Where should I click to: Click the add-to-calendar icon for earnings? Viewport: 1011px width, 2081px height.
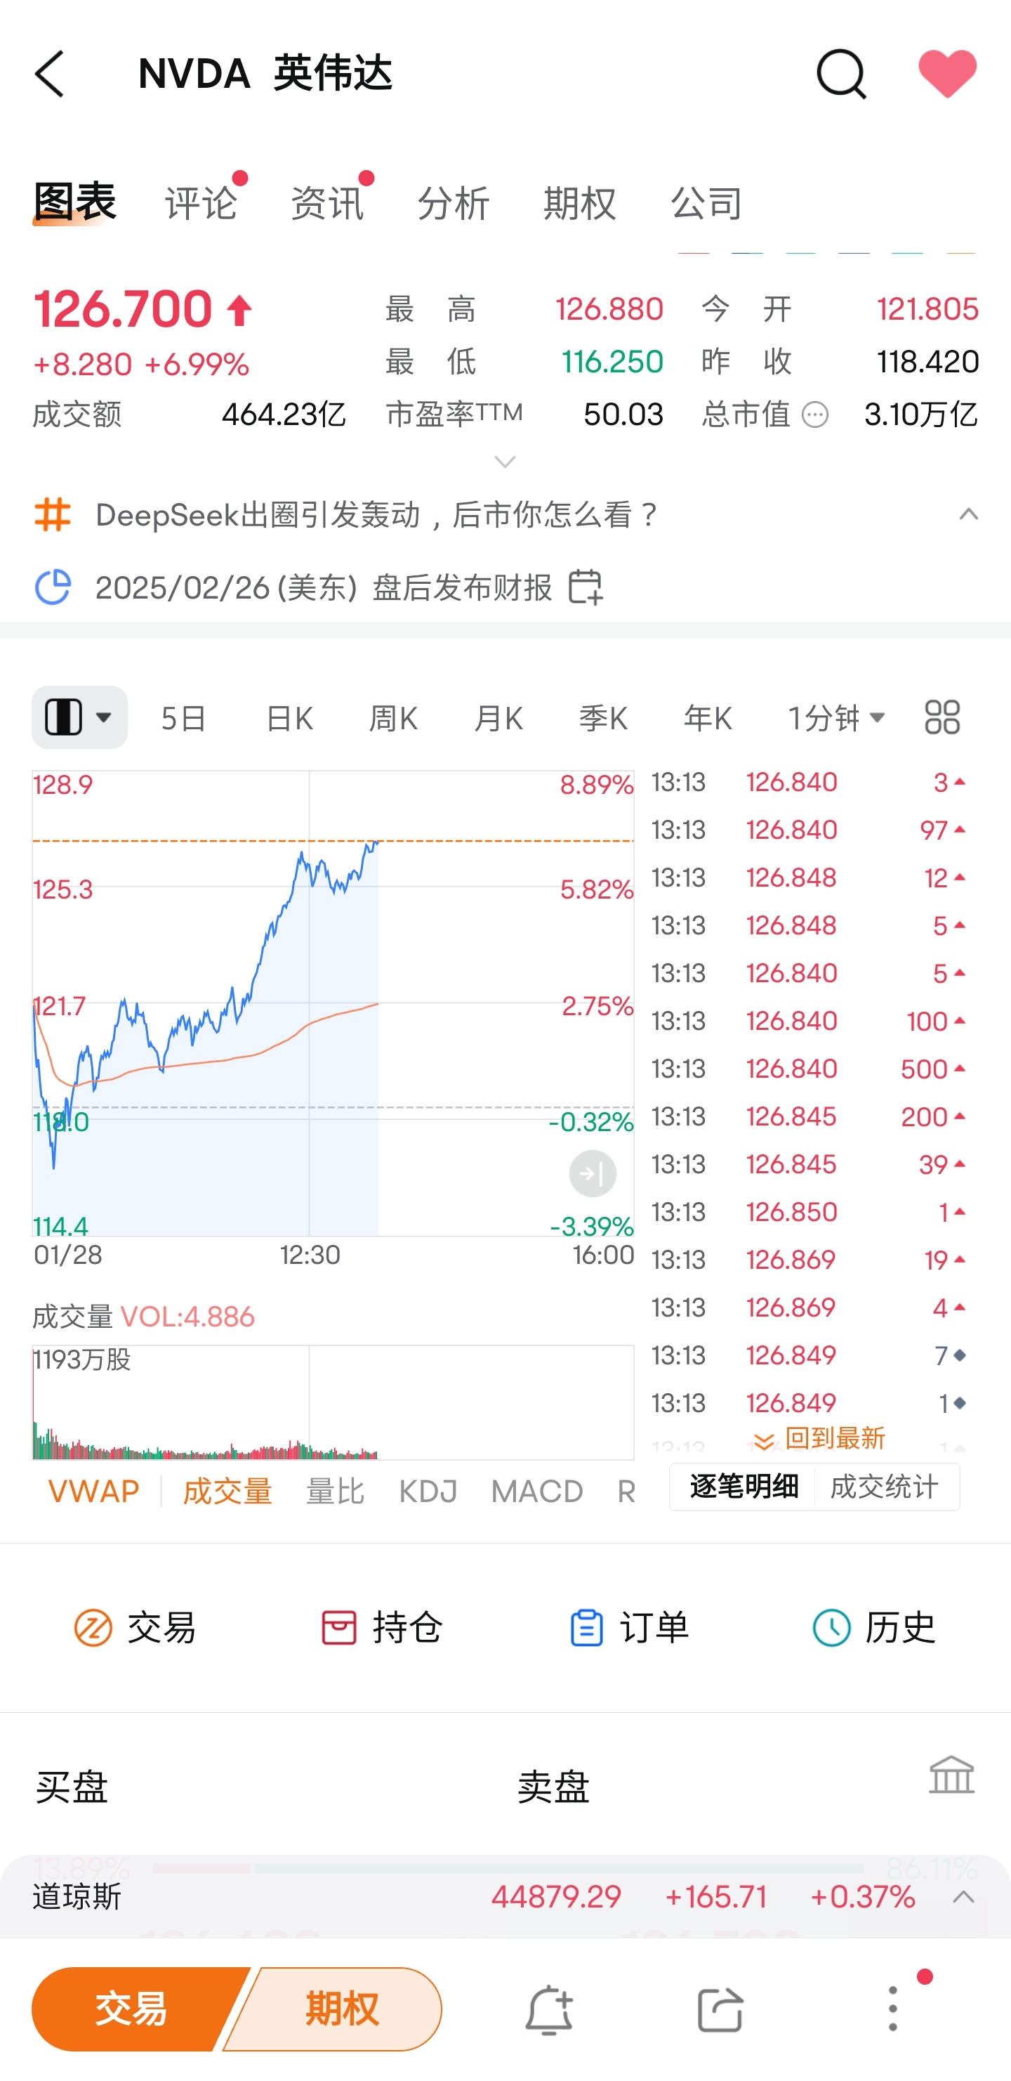(586, 587)
